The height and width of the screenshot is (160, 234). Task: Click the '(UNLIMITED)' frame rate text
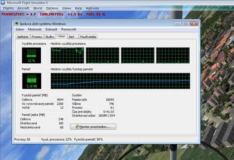(51, 14)
